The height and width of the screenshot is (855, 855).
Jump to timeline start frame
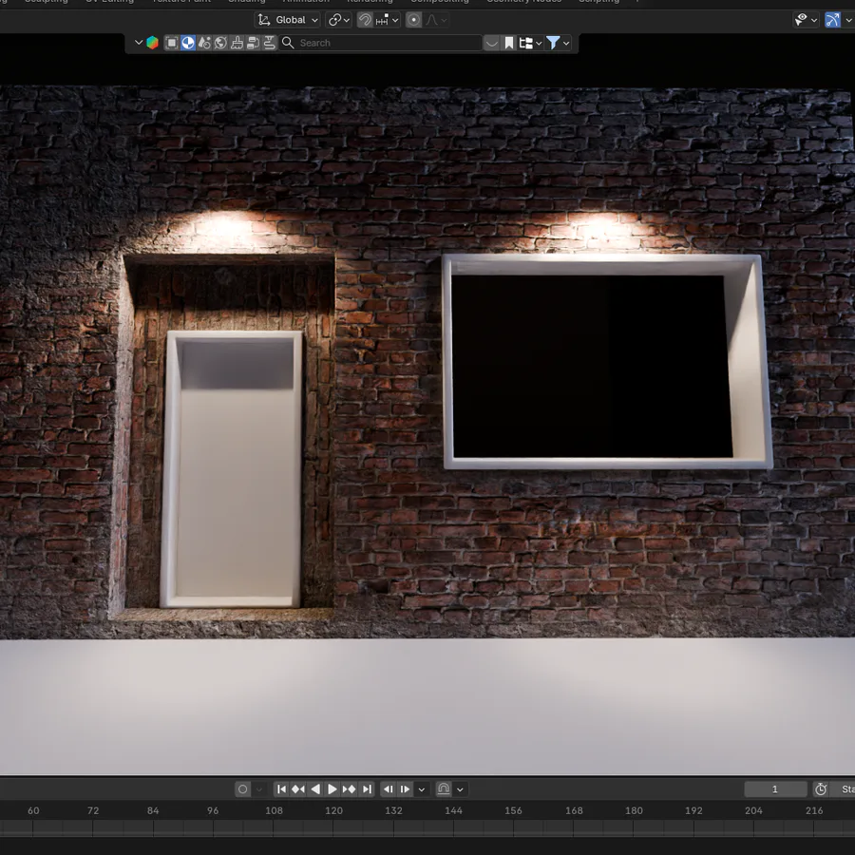(281, 789)
